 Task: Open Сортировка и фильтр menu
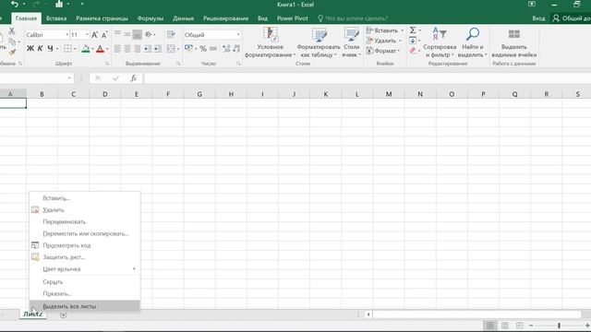click(x=440, y=42)
